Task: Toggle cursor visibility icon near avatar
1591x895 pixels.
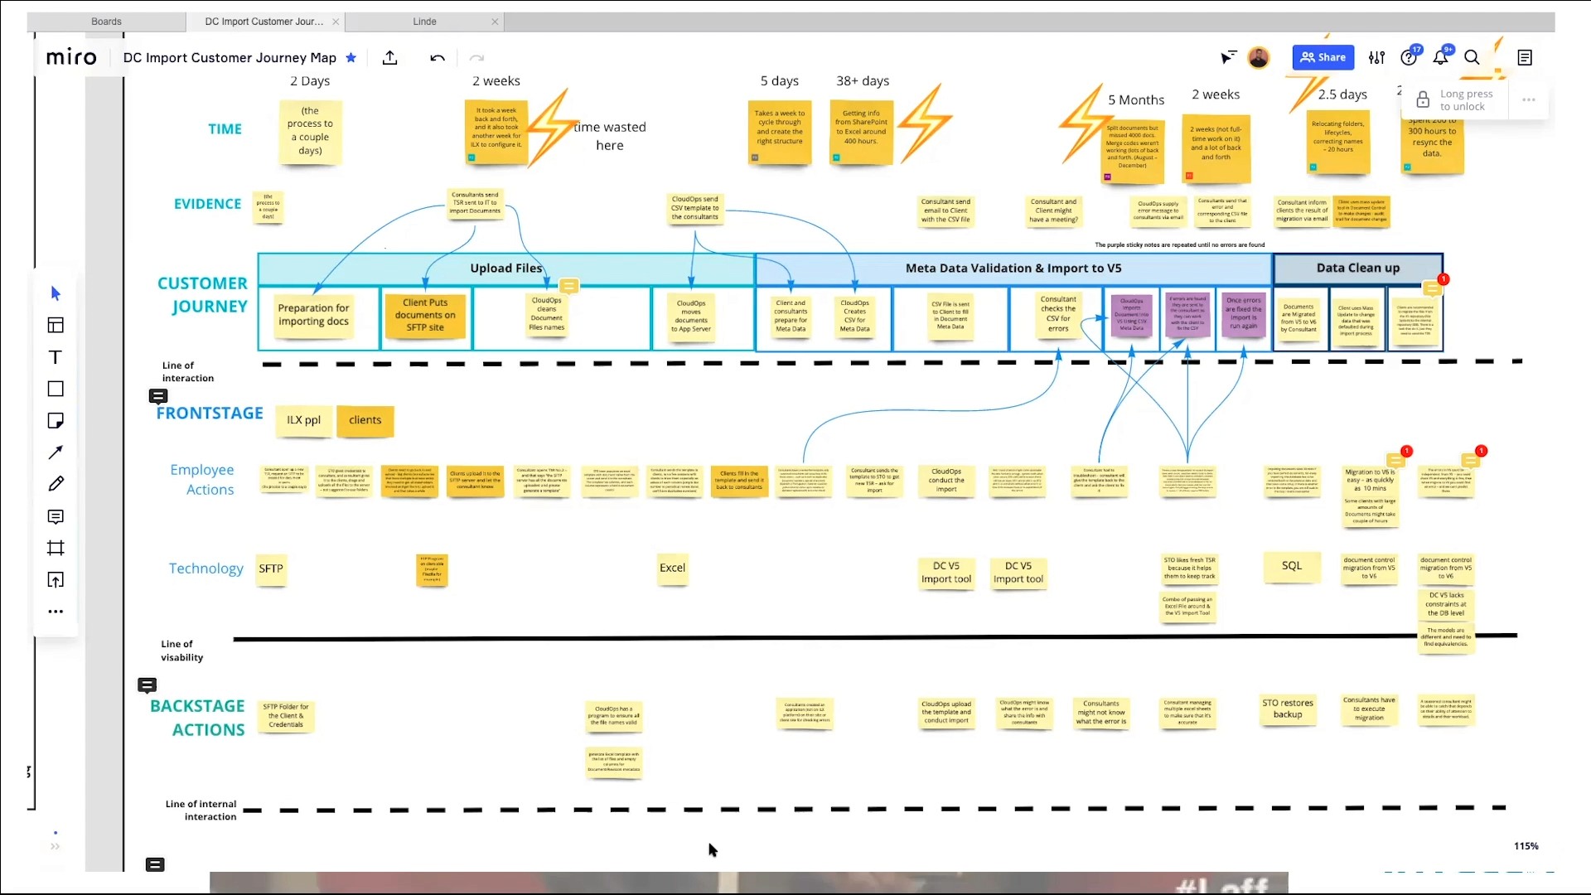Action: point(1228,57)
